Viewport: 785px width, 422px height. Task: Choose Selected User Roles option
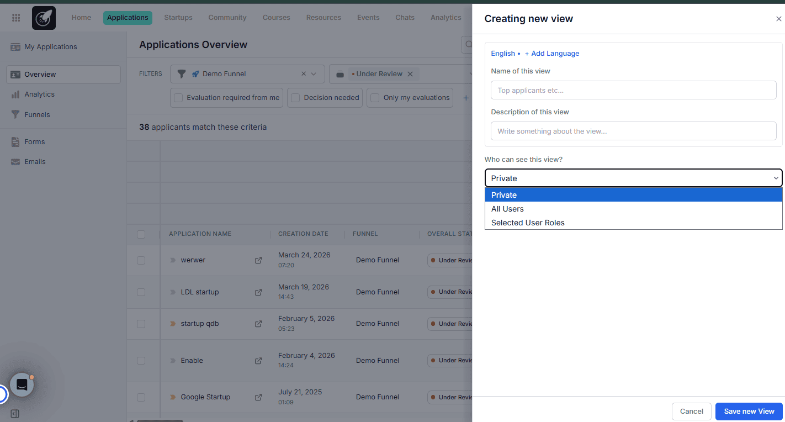[633, 223]
